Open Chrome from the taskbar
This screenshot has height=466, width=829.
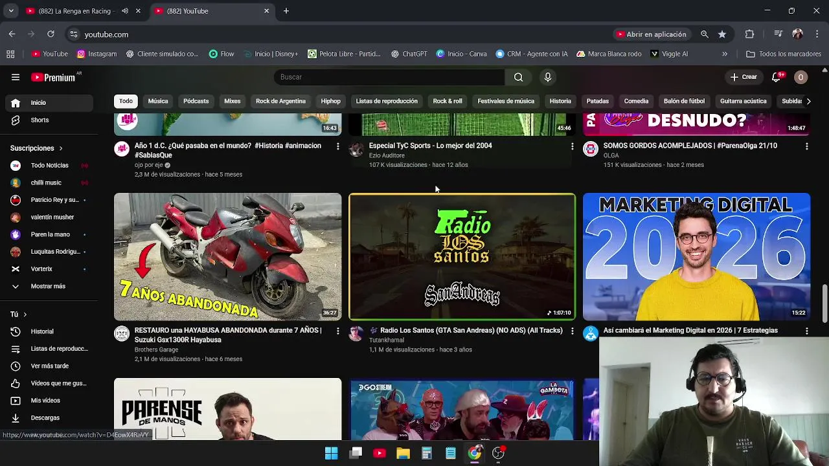click(475, 453)
